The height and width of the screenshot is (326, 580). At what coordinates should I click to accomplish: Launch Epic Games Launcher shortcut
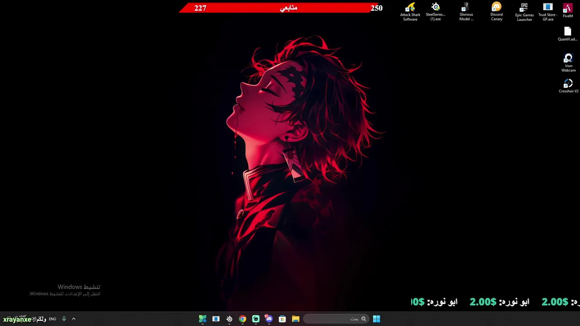tap(524, 12)
